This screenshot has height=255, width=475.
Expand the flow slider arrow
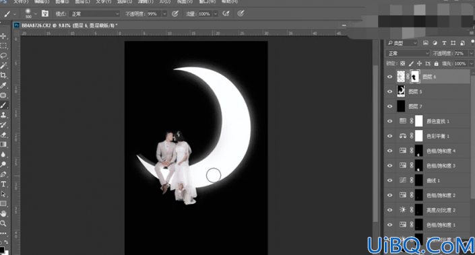(216, 13)
